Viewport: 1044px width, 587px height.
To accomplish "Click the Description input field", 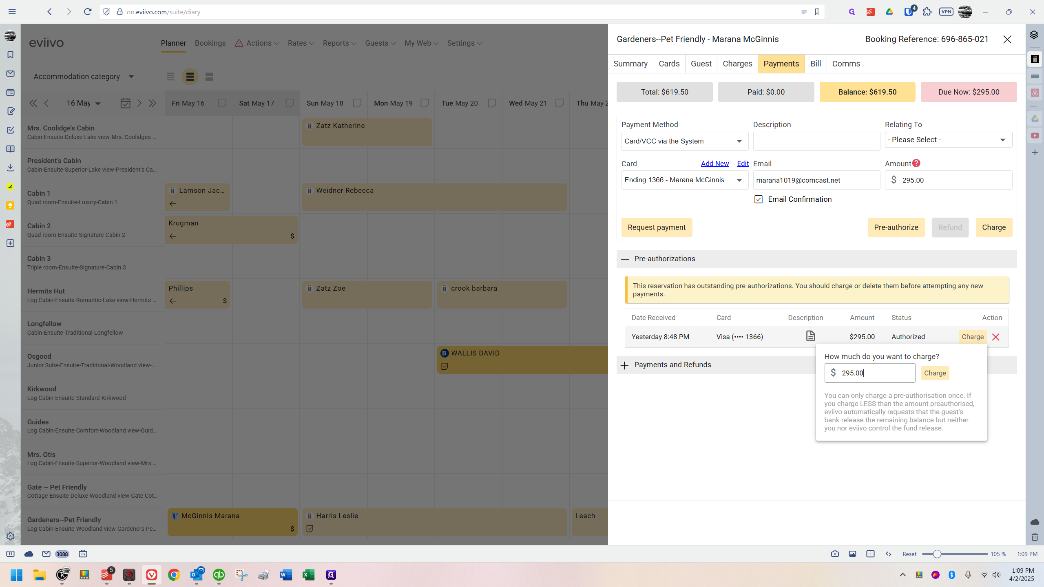I will (816, 141).
